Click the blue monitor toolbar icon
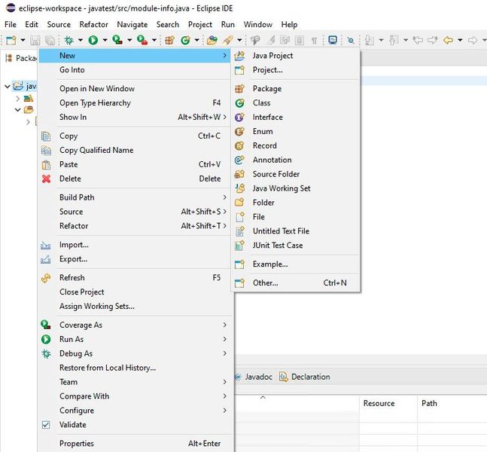The height and width of the screenshot is (452, 487). click(x=333, y=40)
